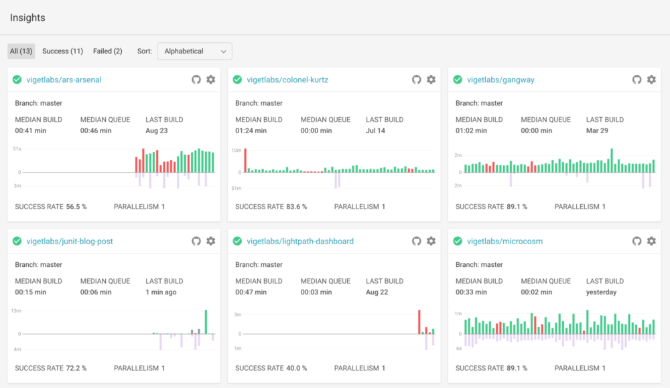This screenshot has width=670, height=388.
Task: Click the Aug 23 last build date
Action: click(x=157, y=130)
